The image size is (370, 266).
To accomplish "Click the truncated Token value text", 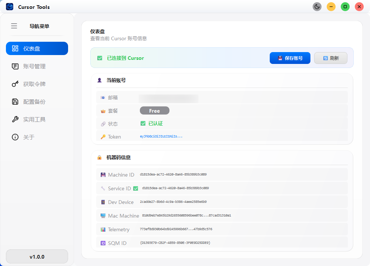I will click(x=161, y=136).
